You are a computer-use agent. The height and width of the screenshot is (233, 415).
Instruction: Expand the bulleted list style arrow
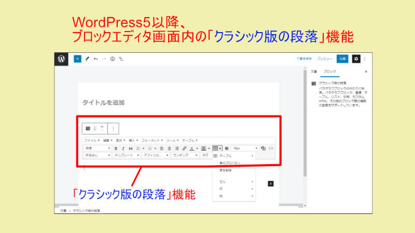pos(144,149)
